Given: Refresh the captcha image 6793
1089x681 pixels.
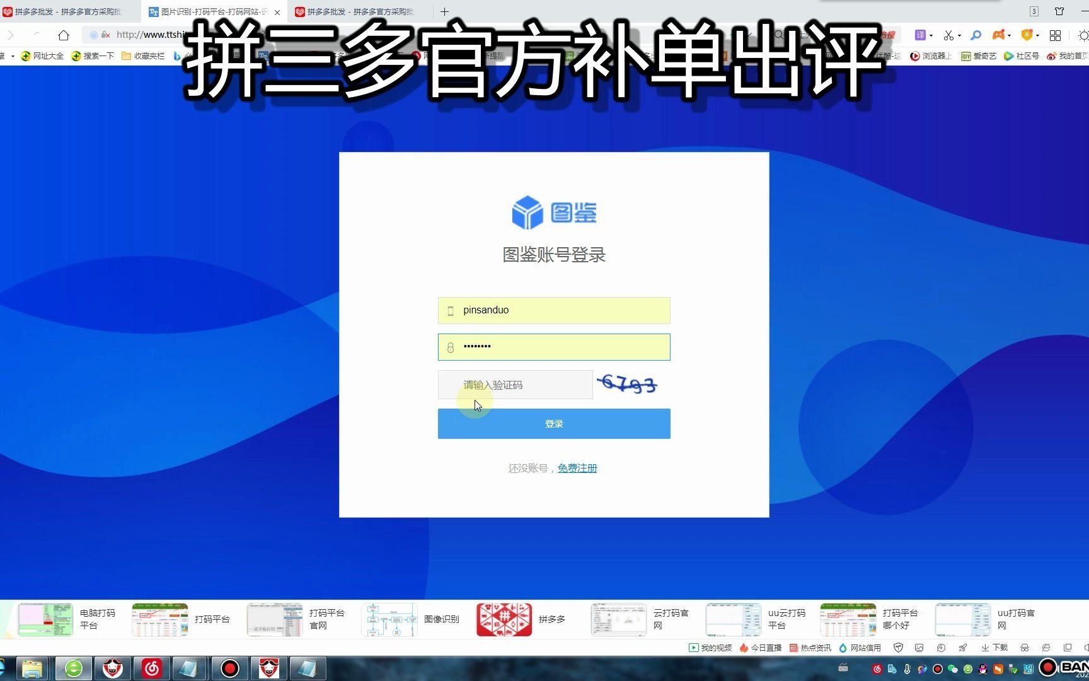Looking at the screenshot, I should coord(627,383).
